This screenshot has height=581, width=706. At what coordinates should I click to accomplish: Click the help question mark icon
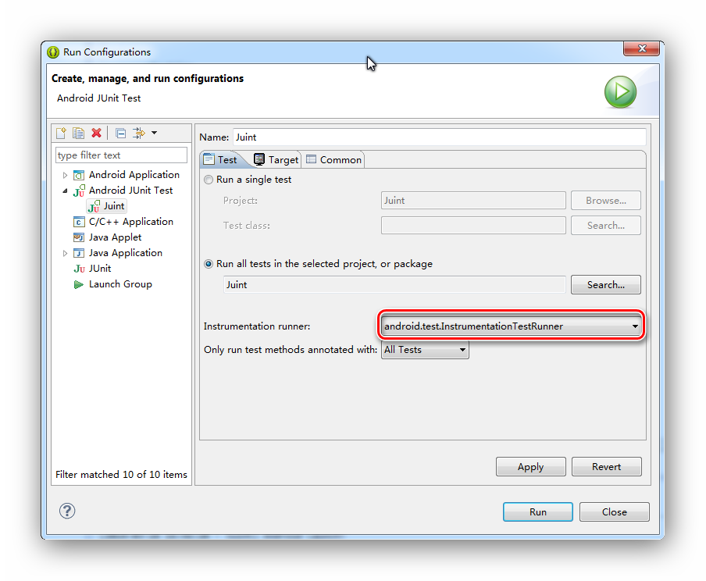point(67,511)
